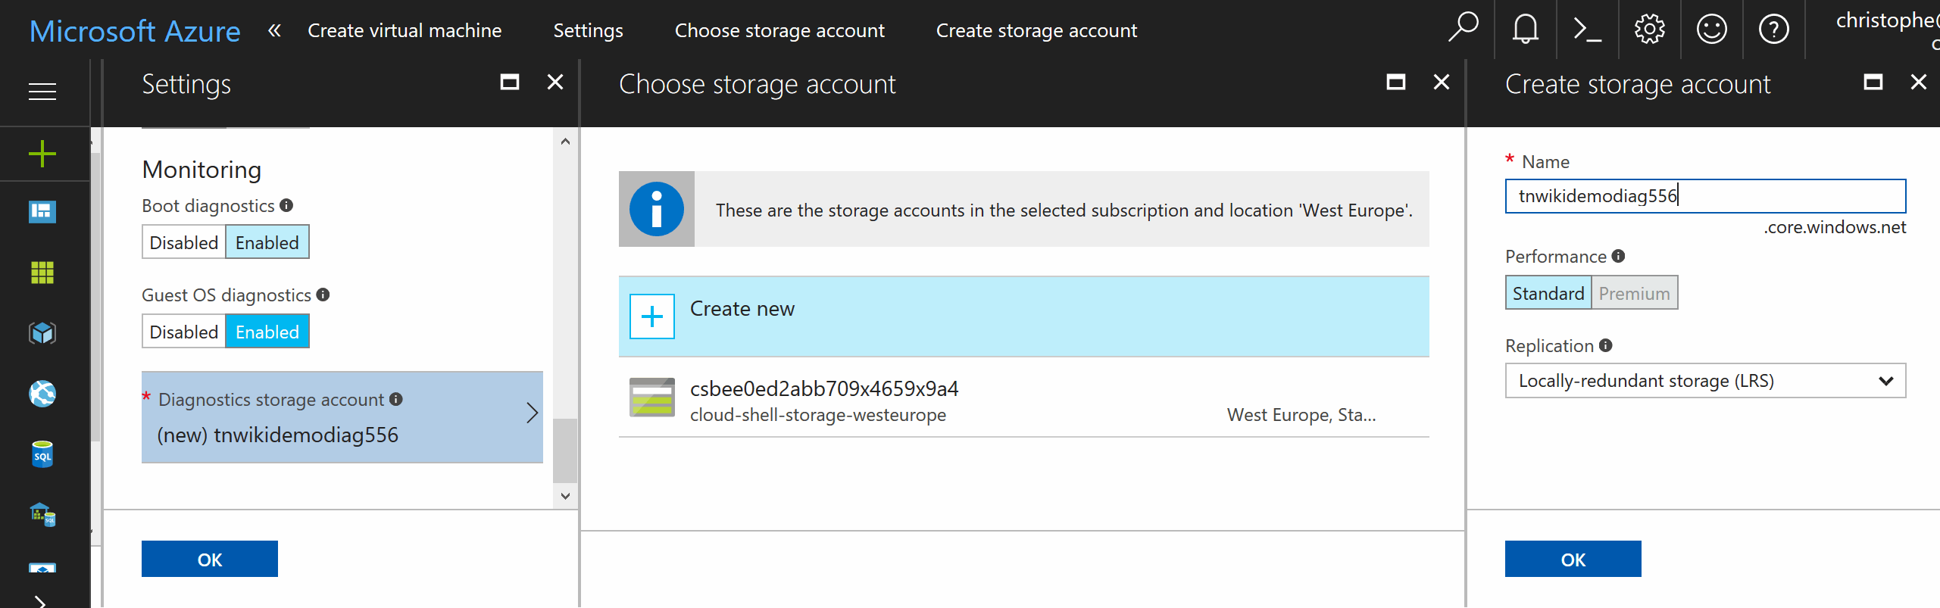Click the feedback smiley icon
1940x608 pixels.
tap(1711, 30)
